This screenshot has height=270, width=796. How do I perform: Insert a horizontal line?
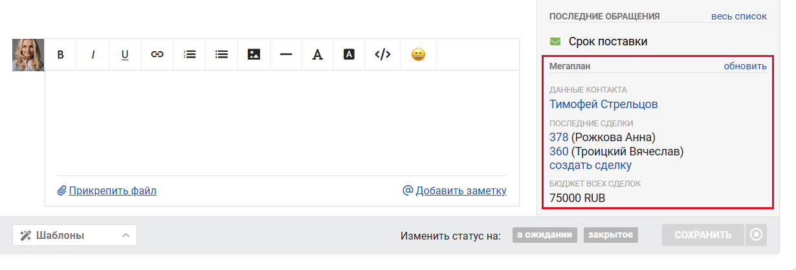pyautogui.click(x=286, y=54)
